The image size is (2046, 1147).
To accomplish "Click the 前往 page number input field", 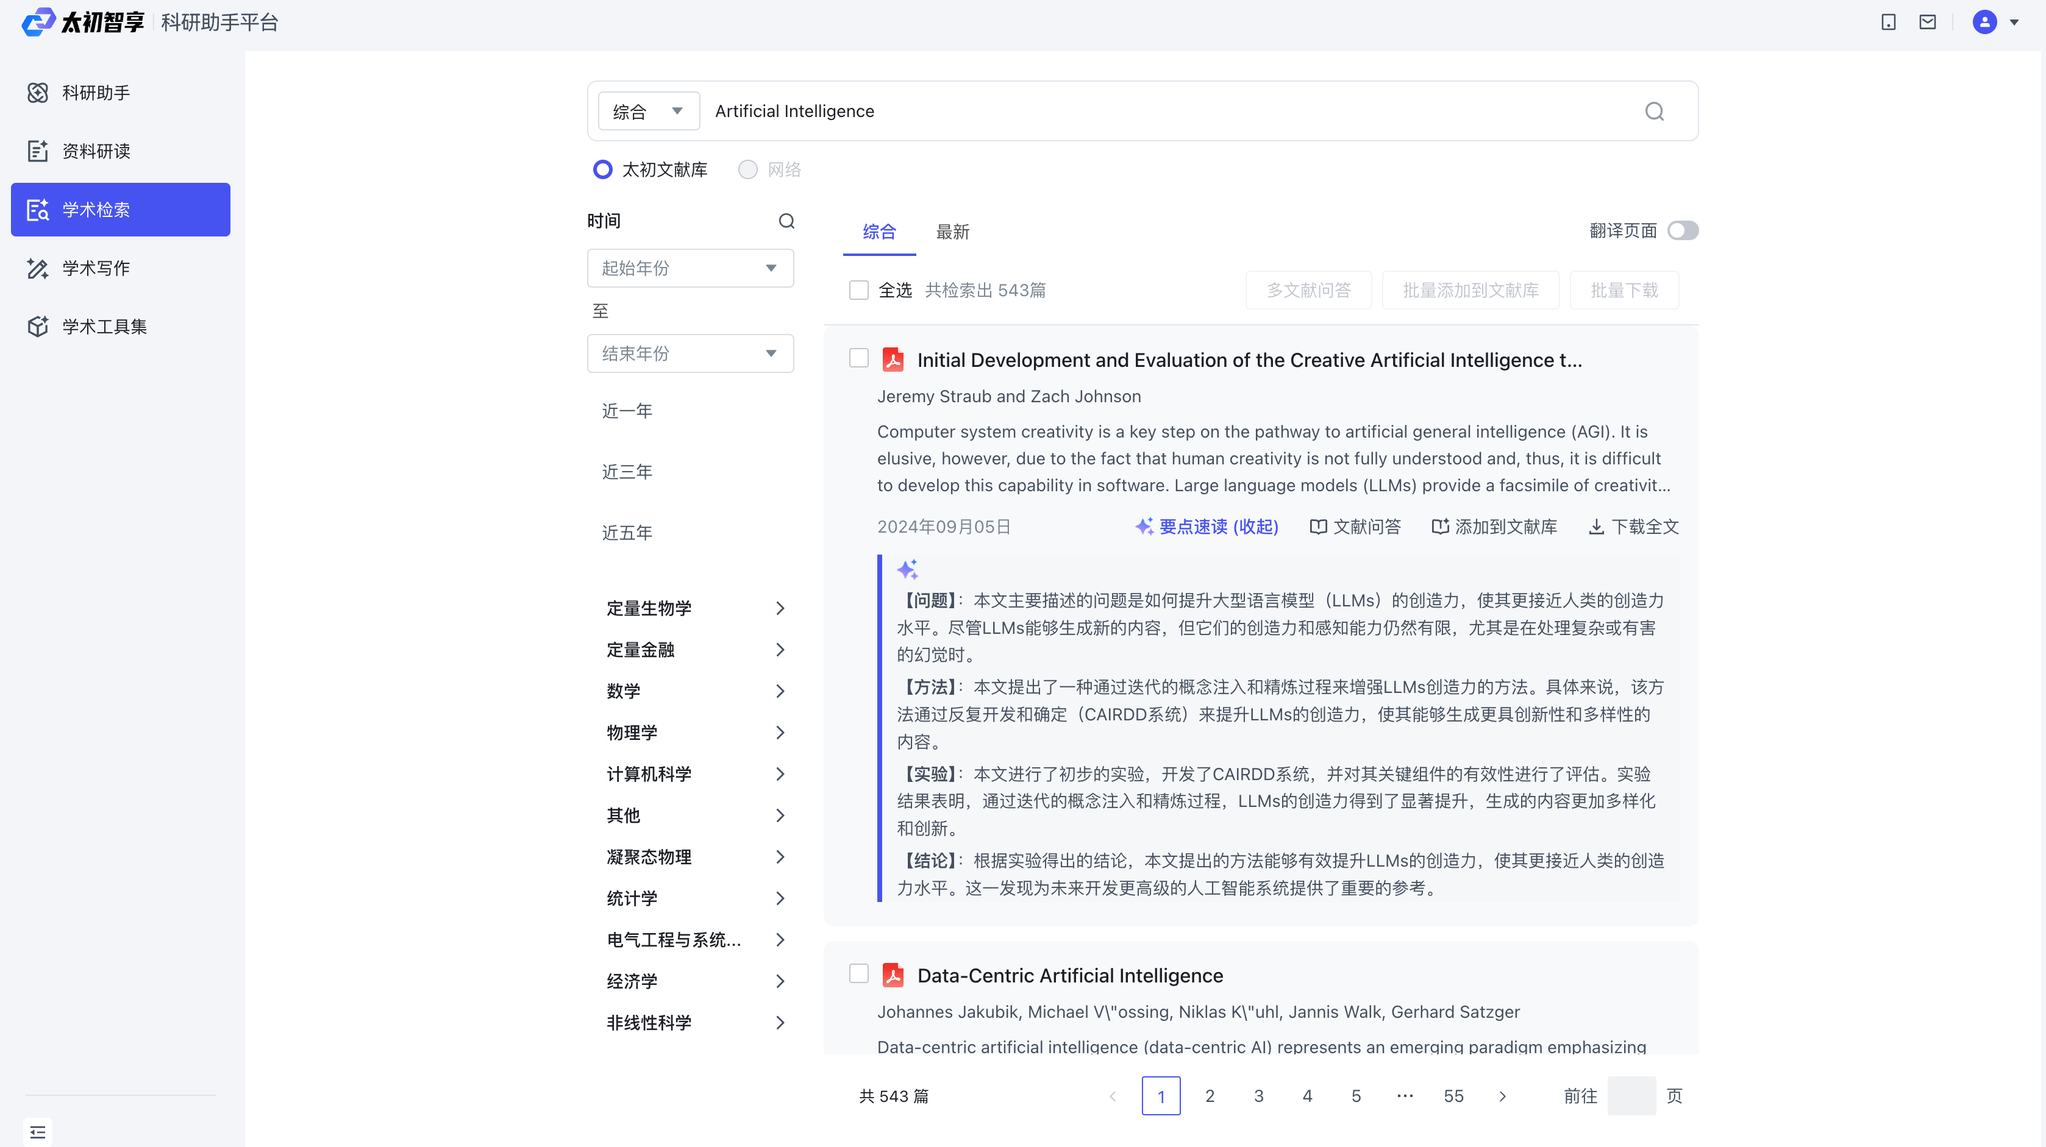I will pos(1631,1095).
